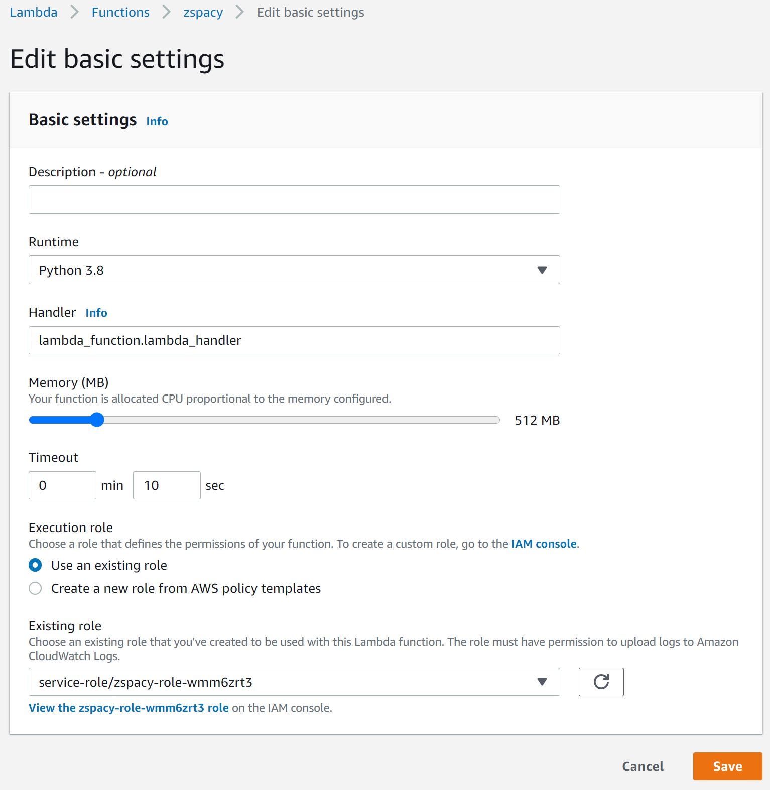
Task: Click the Description input field
Action: point(294,199)
